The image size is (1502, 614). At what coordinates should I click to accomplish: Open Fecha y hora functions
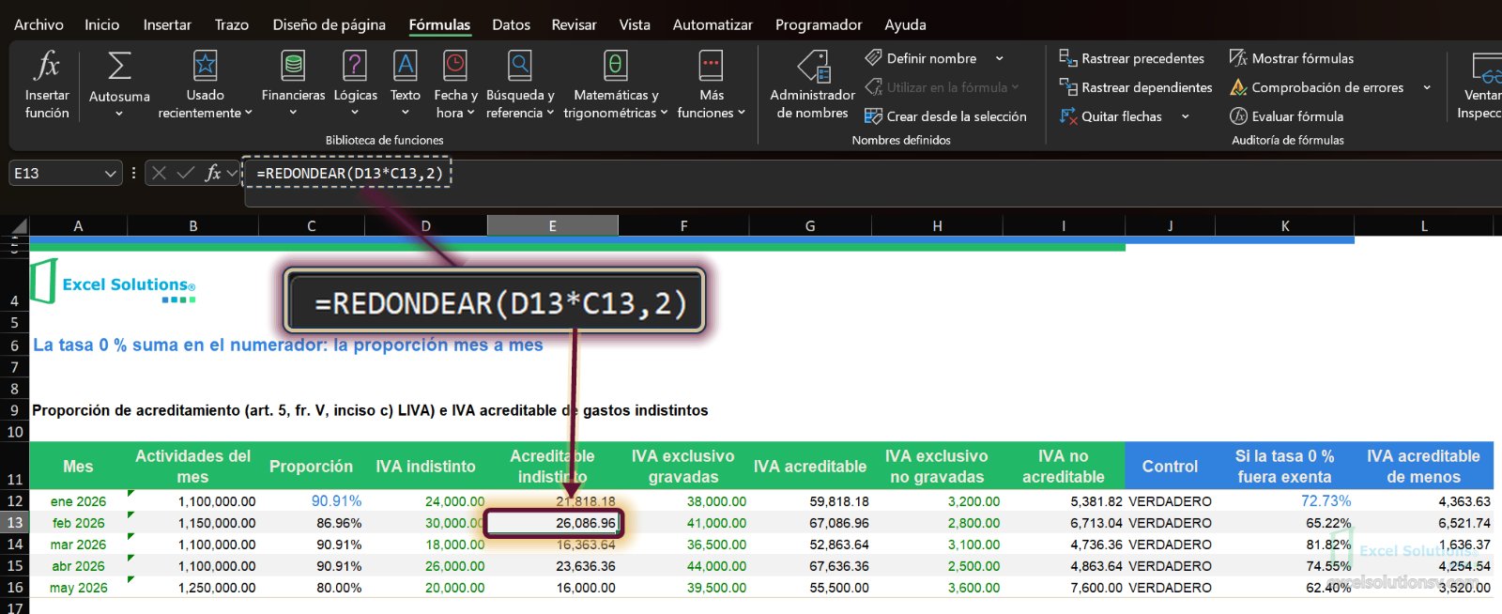pyautogui.click(x=455, y=85)
